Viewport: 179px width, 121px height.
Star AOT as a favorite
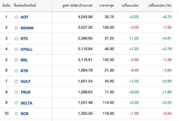[16, 17]
